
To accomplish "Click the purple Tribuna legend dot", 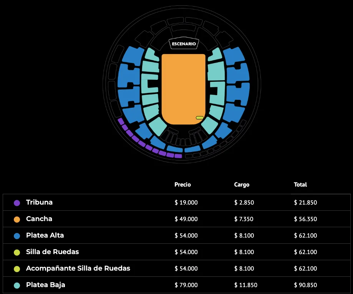I will tap(17, 203).
